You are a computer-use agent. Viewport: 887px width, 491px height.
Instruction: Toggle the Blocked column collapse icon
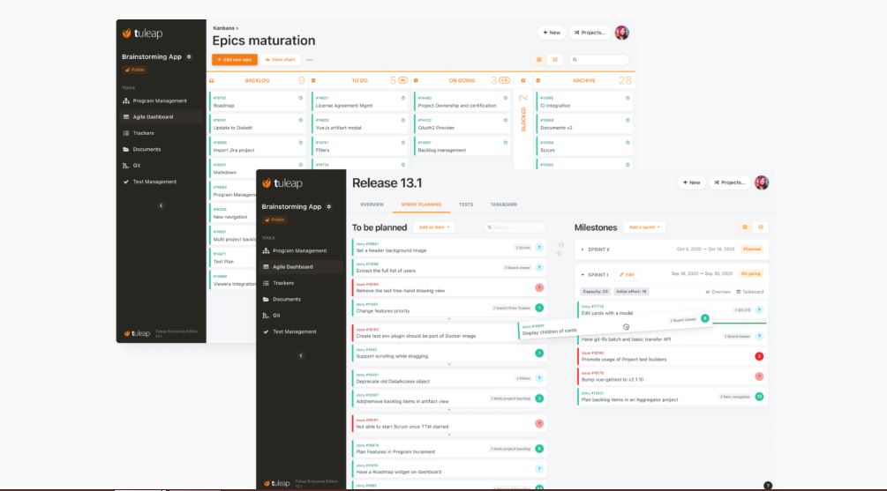(523, 81)
